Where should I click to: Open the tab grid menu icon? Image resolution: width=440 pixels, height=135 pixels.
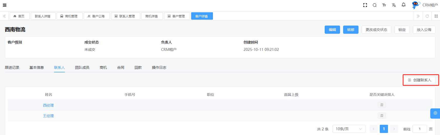coord(436,16)
